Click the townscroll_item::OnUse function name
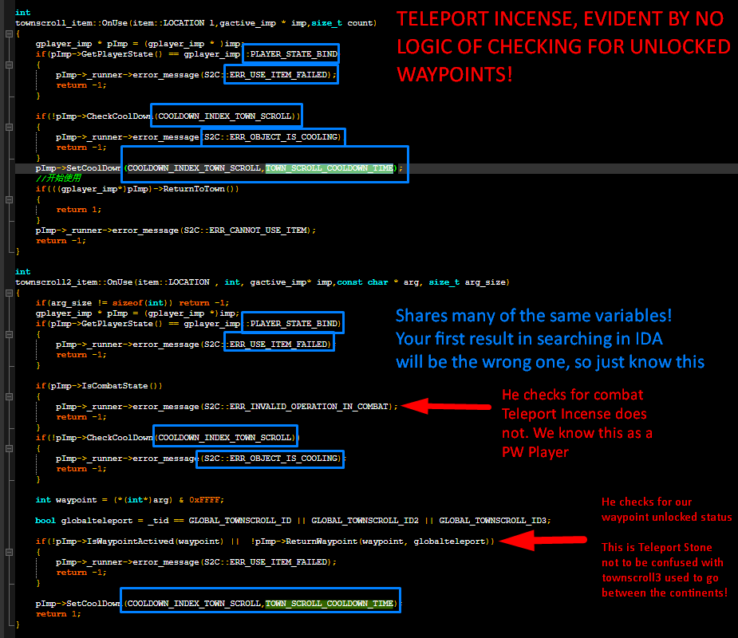 coord(73,23)
